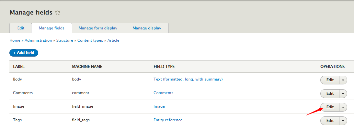Image resolution: width=354 pixels, height=130 pixels.
Task: Edit the Tags field
Action: tap(330, 121)
